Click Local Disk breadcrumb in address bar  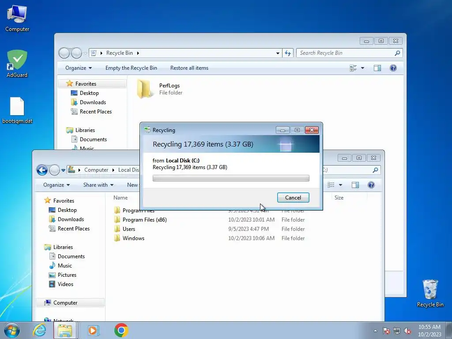pos(128,170)
